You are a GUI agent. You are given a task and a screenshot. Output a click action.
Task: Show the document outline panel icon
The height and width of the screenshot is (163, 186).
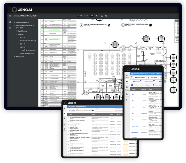click(10, 28)
